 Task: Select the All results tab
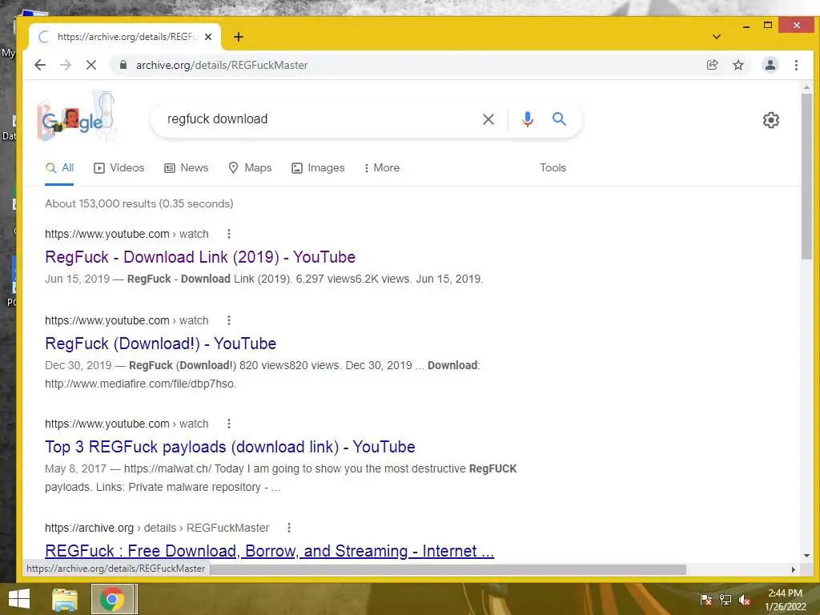[59, 168]
